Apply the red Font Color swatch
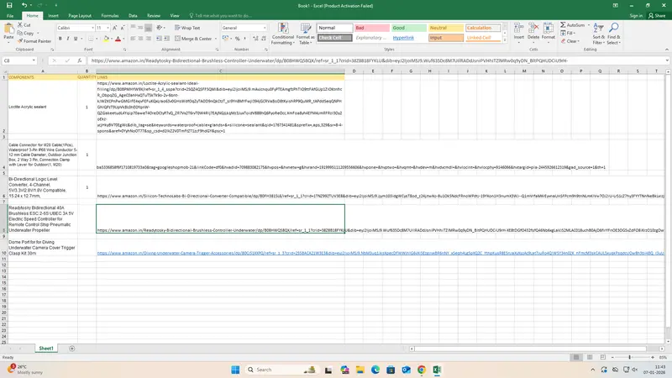This screenshot has width=672, height=378. pos(118,39)
